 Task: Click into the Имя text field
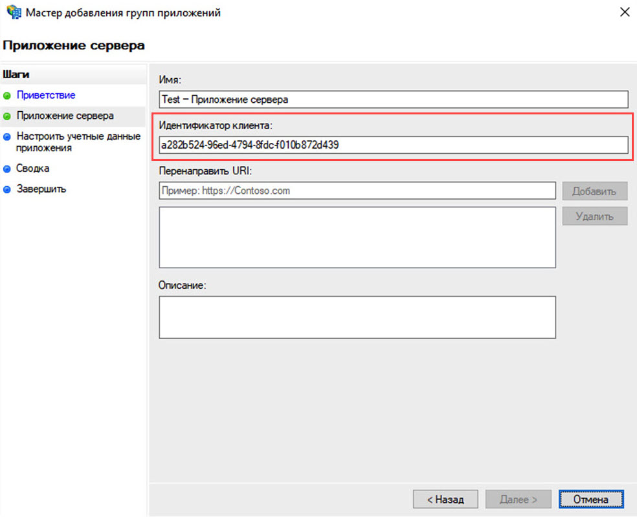[x=393, y=100]
